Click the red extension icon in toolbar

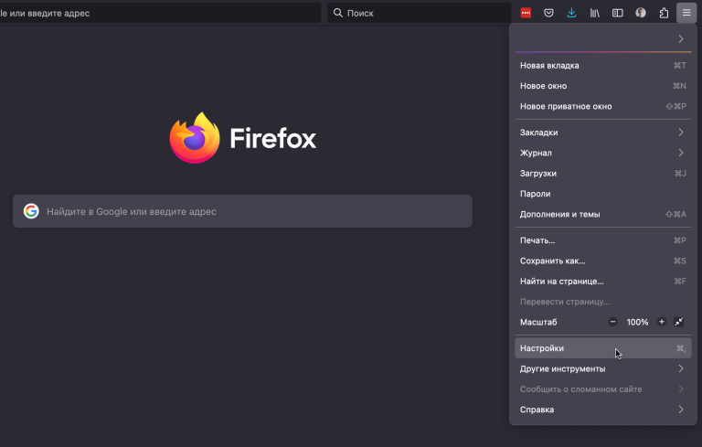526,13
